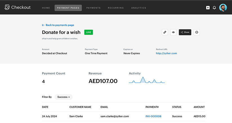The width and height of the screenshot is (232, 123).
Task: Go to the Home tab
Action: [46, 8]
